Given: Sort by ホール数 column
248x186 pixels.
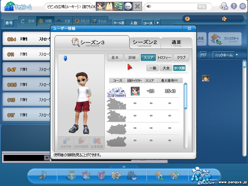Looking at the screenshot, I should click(x=119, y=23).
